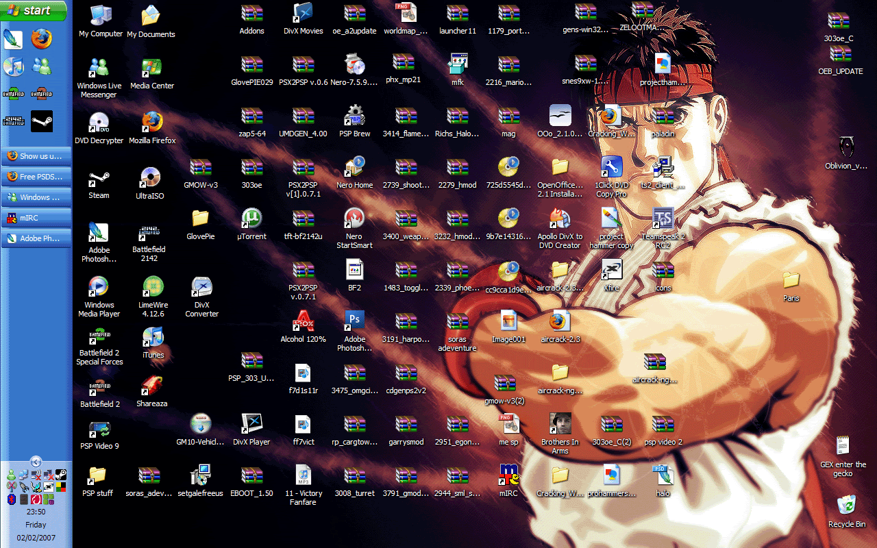Launch LimeWire 4.12.6 shortcut
877x548 pixels.
point(152,297)
